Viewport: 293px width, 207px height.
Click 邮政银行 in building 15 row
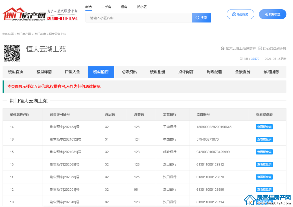170,152
